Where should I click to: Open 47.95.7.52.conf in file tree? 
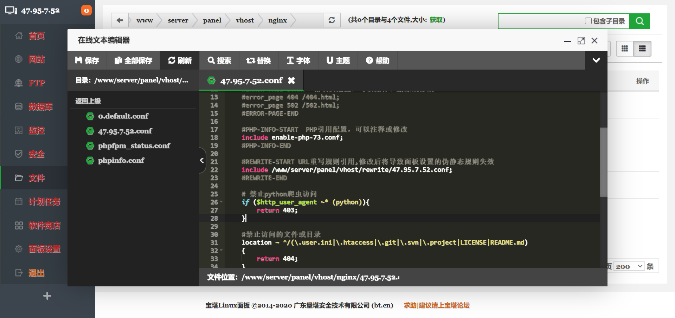coord(125,131)
